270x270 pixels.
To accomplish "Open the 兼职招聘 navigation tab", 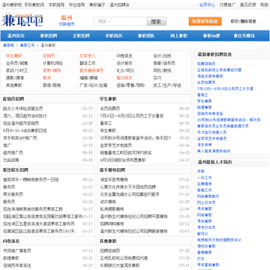I will (49, 36).
